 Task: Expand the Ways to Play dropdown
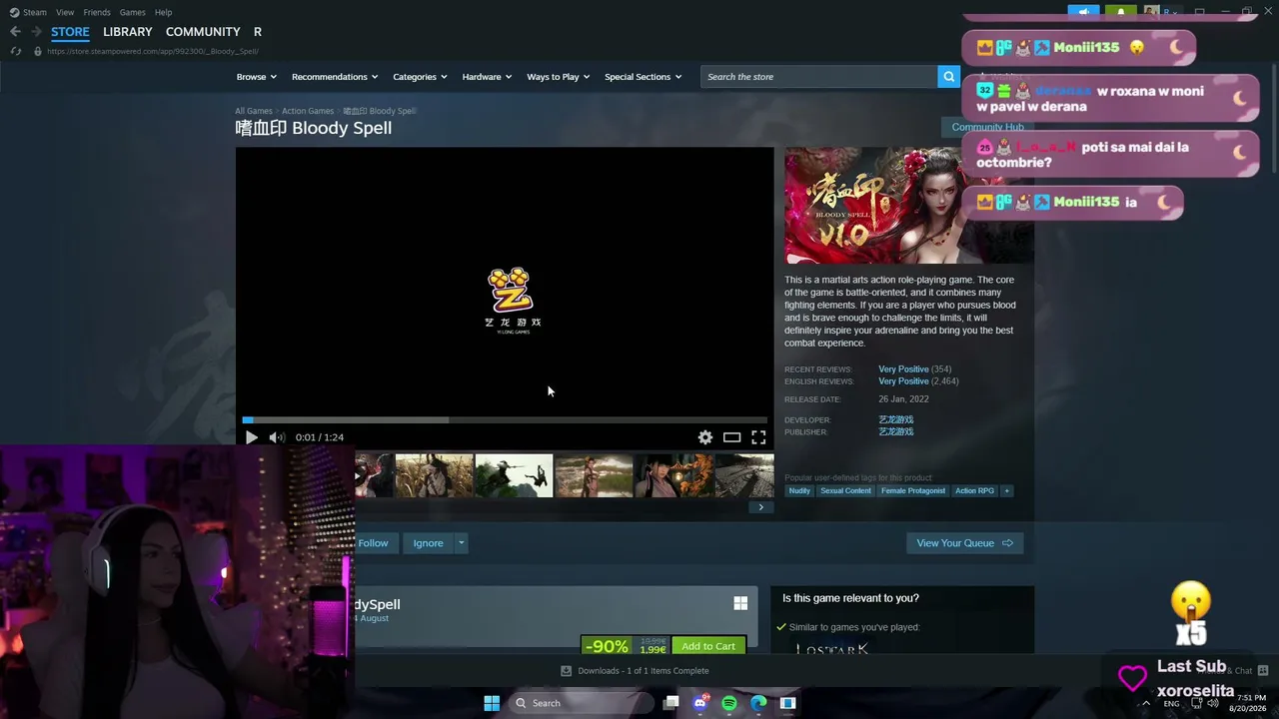tap(559, 77)
